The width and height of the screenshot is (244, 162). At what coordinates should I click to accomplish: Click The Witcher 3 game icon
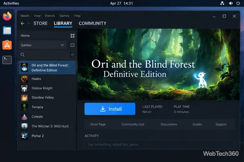point(24,126)
